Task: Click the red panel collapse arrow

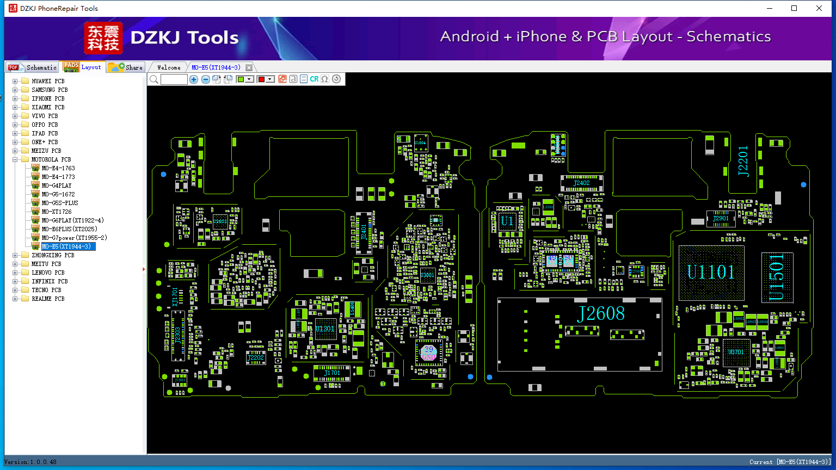Action: (144, 269)
